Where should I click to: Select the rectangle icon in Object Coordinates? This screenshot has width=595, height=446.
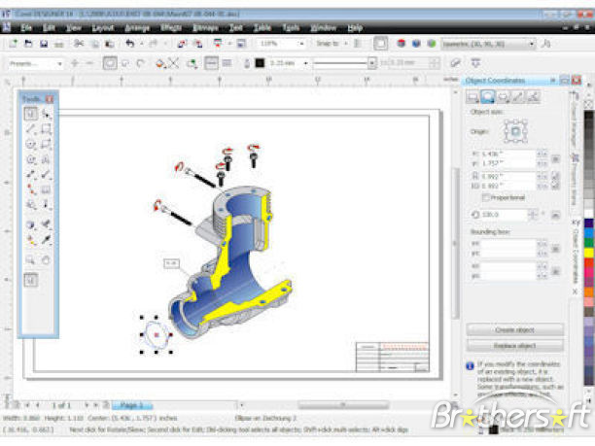(x=472, y=96)
